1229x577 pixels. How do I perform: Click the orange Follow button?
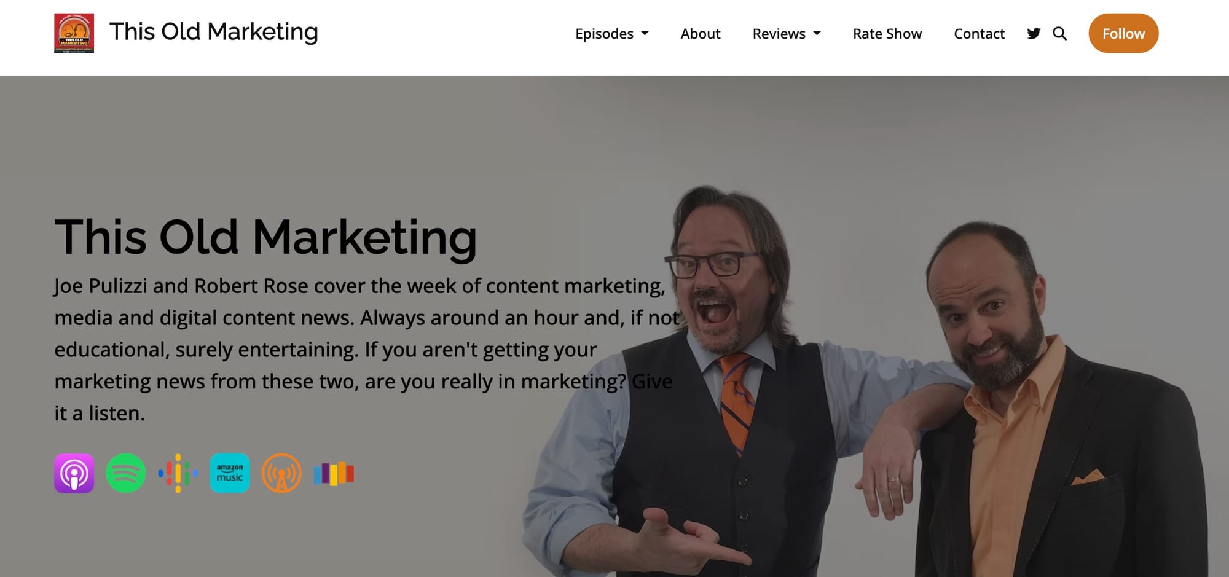1123,33
